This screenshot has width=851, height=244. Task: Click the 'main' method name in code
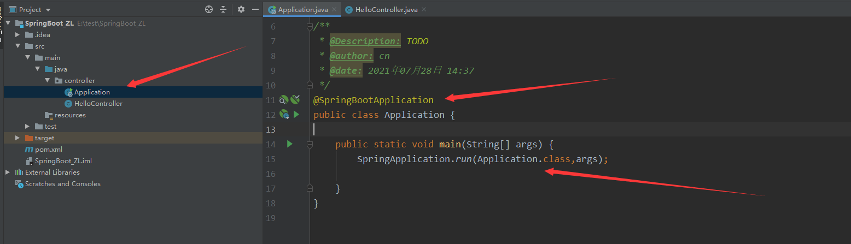(450, 144)
